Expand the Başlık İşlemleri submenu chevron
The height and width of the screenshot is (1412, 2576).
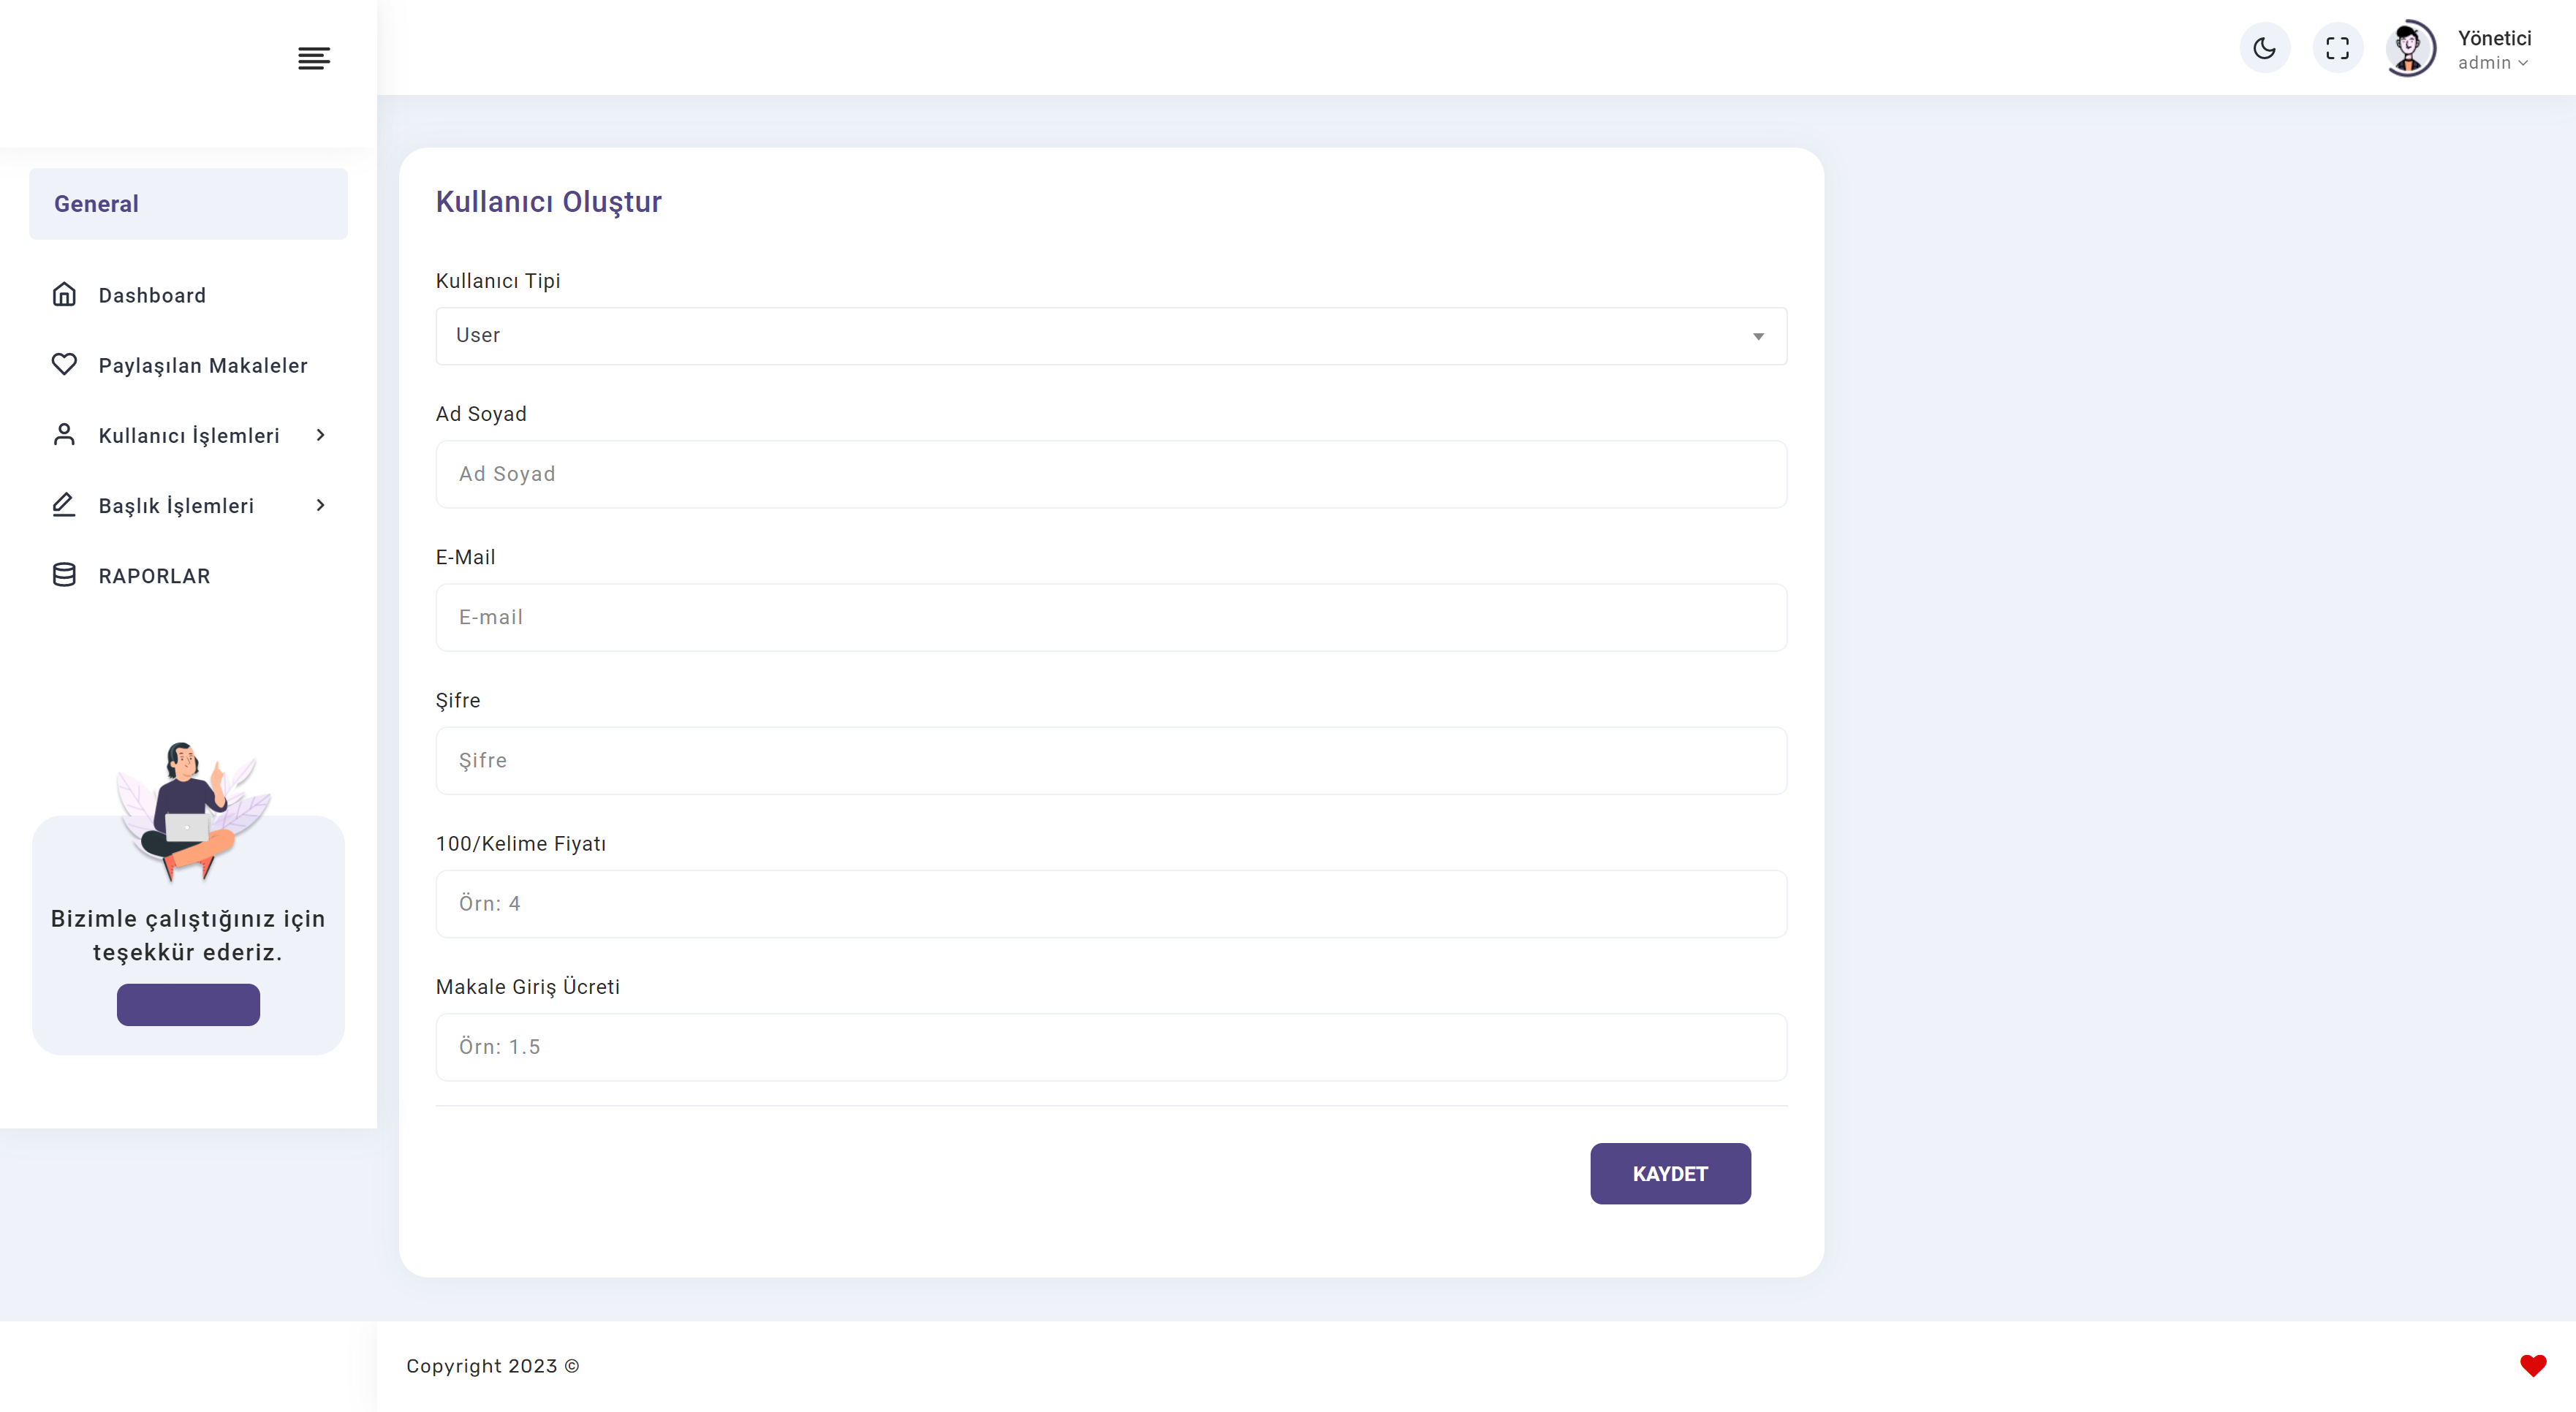pos(321,505)
